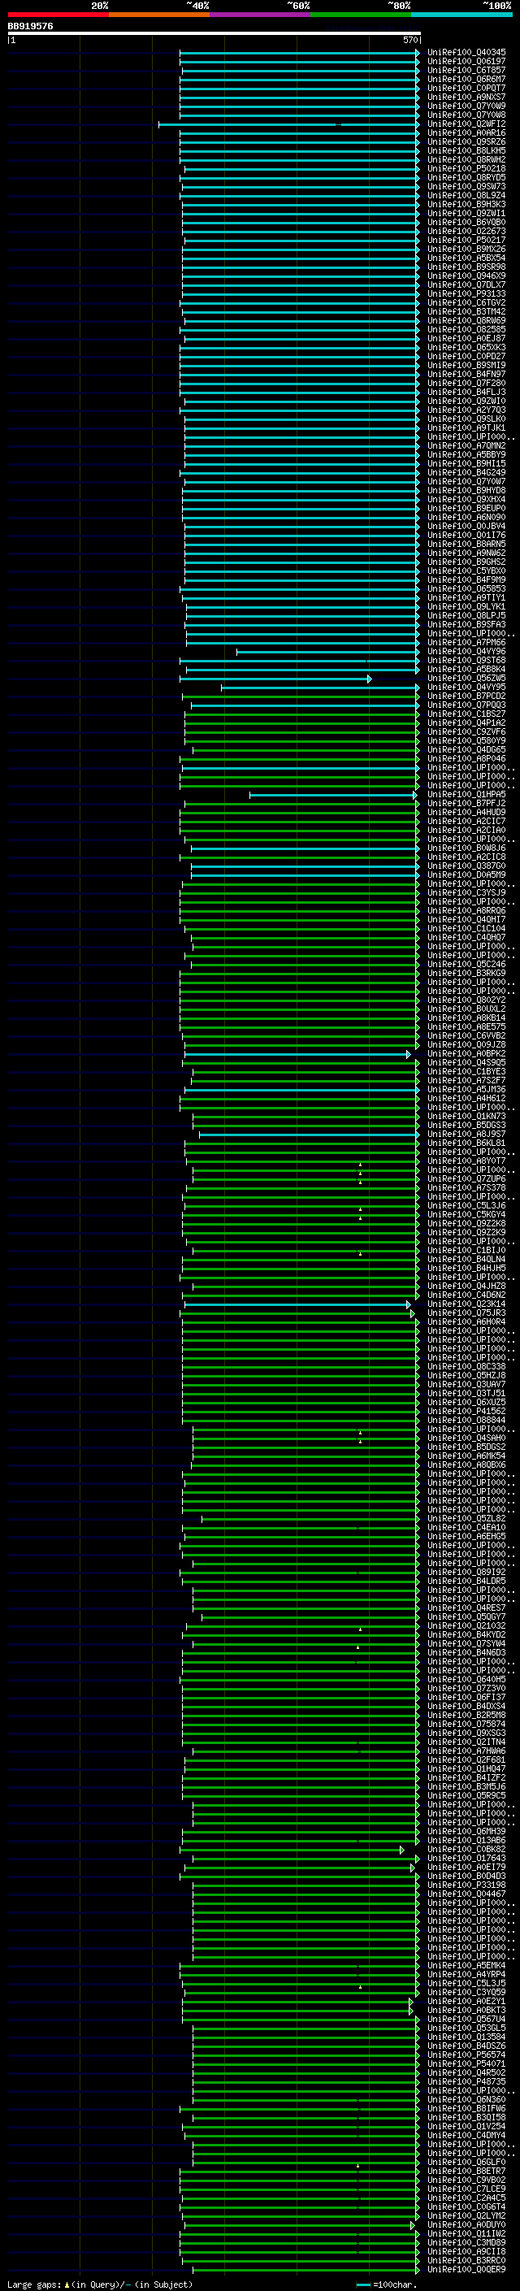Click the UniRef100_A4HUD9 label
This screenshot has width=520, height=2291.
[x=466, y=813]
